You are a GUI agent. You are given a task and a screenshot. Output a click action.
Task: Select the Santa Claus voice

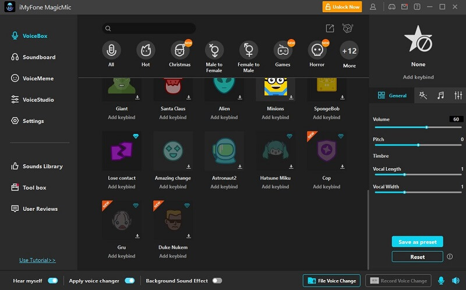[x=173, y=89]
